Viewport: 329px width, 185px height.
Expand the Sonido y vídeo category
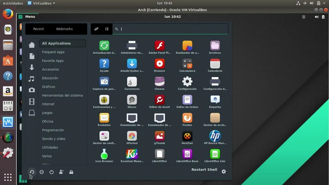click(x=54, y=138)
